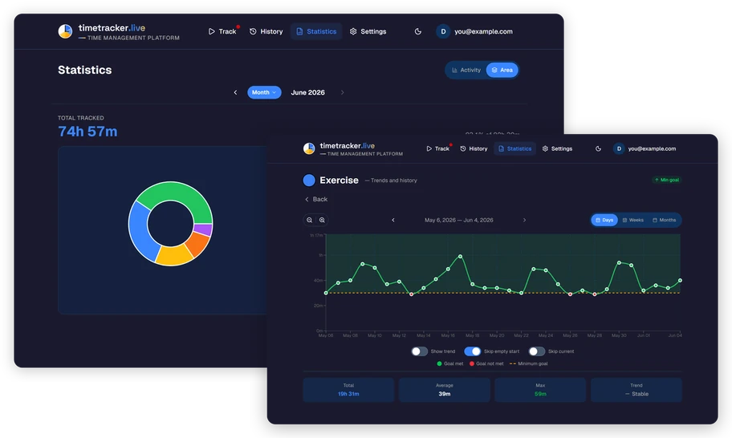This screenshot has width=732, height=438.
Task: Open the Track tab in the back window
Action: 222,31
